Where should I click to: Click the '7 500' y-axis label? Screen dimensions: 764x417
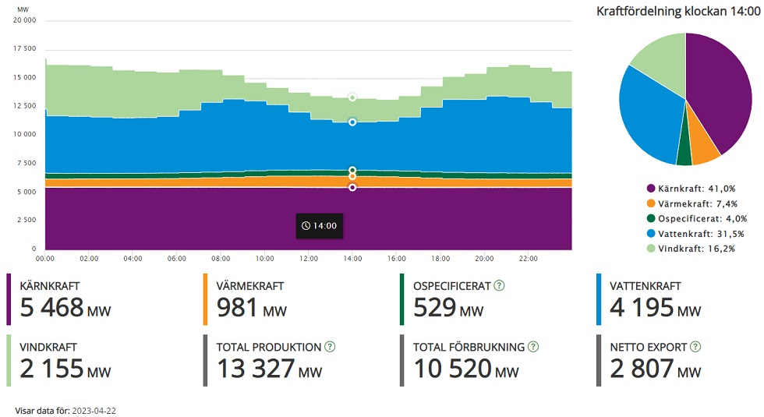tap(27, 163)
